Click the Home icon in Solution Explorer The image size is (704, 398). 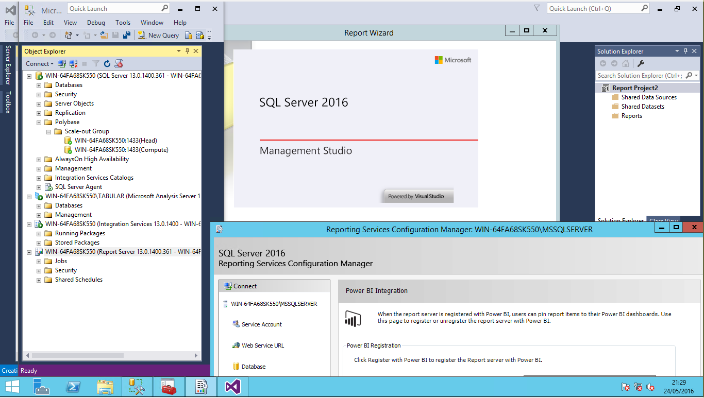[625, 63]
